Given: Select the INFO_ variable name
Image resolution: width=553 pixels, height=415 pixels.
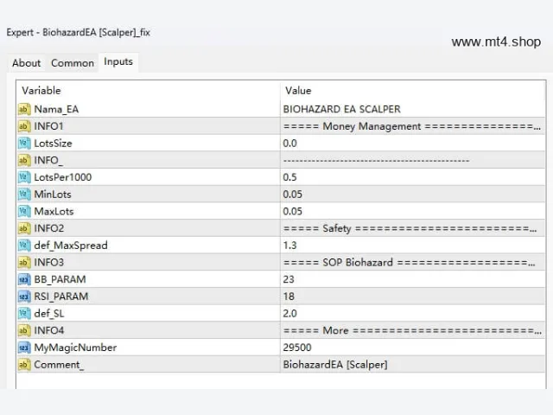Looking at the screenshot, I should coord(48,160).
